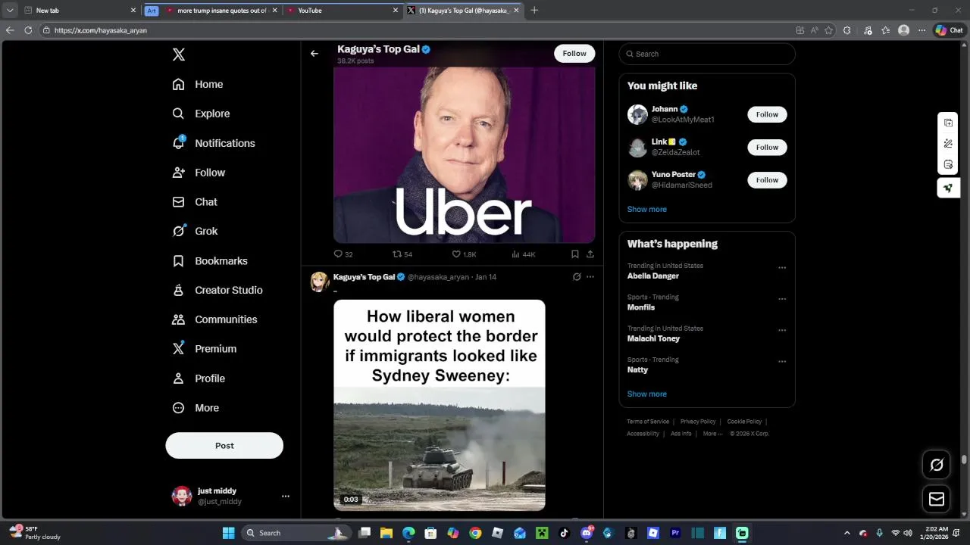Open Kaguya's Top Gal avatar on Jan 14 post
970x545 pixels.
click(x=319, y=282)
